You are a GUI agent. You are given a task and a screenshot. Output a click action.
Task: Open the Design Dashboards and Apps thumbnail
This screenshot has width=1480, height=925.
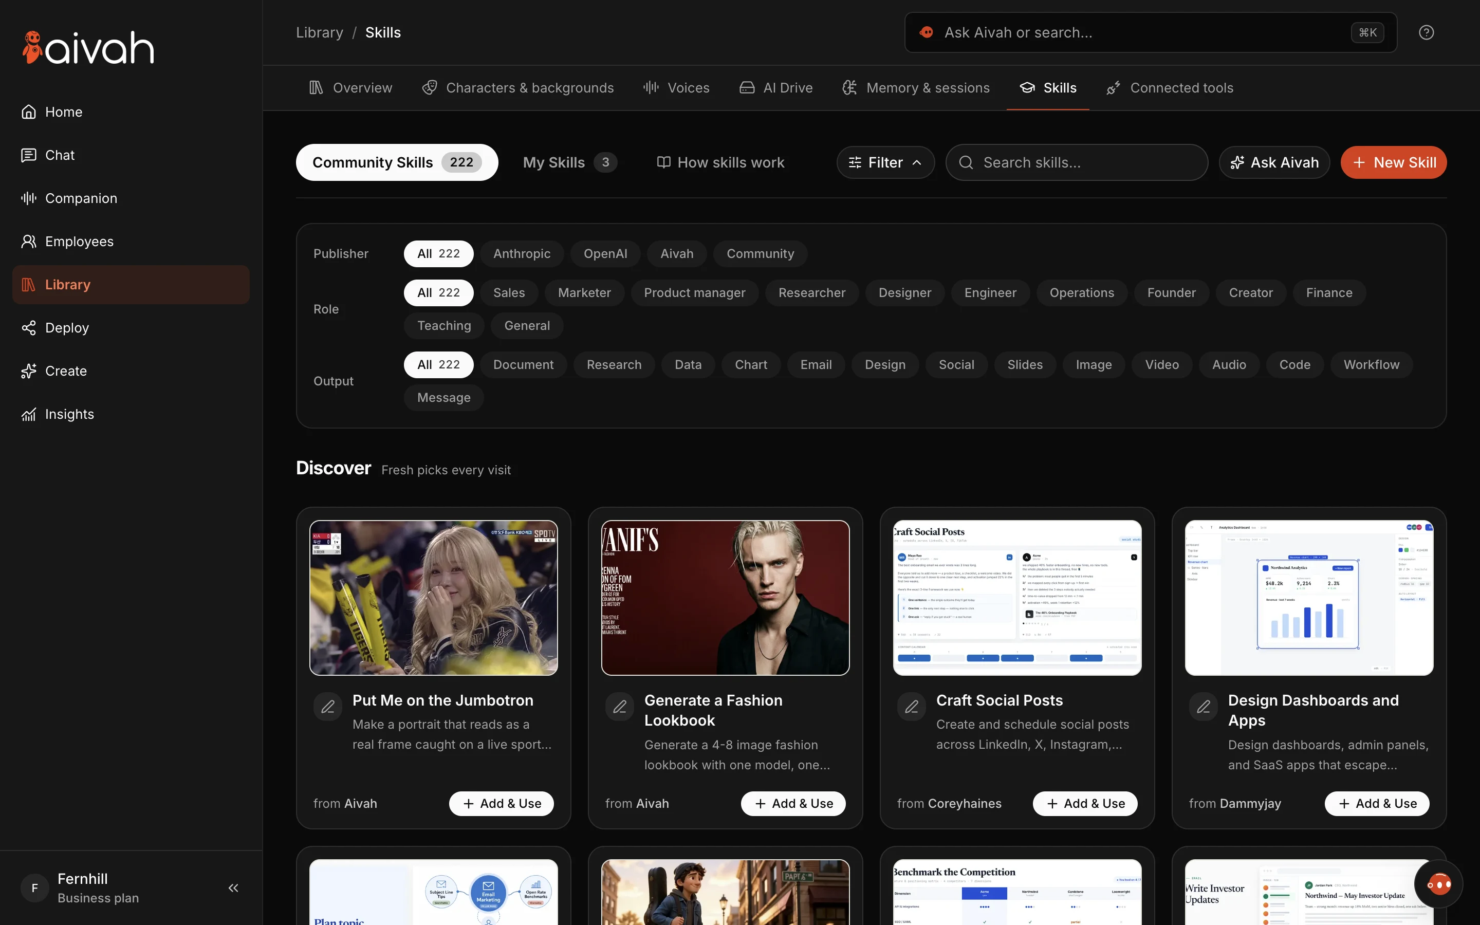pos(1309,598)
